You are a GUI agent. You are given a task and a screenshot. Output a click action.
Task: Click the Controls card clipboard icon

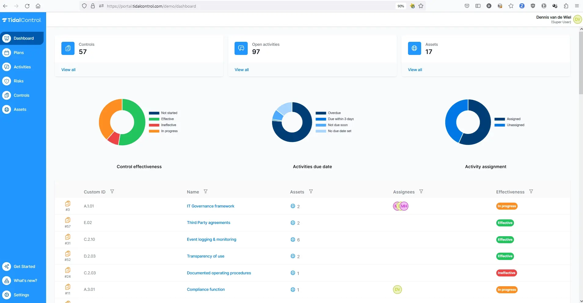(68, 48)
